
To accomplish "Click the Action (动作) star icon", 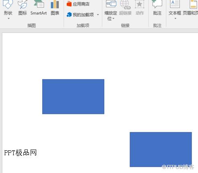I will (140, 4).
